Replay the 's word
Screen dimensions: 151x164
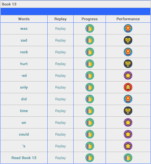click(60, 146)
